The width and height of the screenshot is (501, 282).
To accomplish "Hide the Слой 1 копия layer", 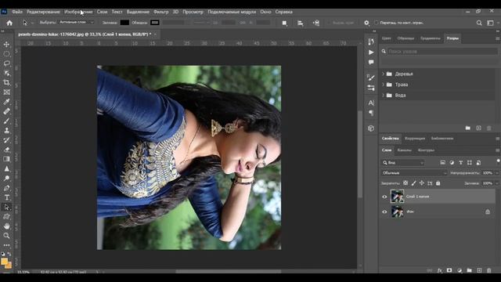I will tap(384, 197).
